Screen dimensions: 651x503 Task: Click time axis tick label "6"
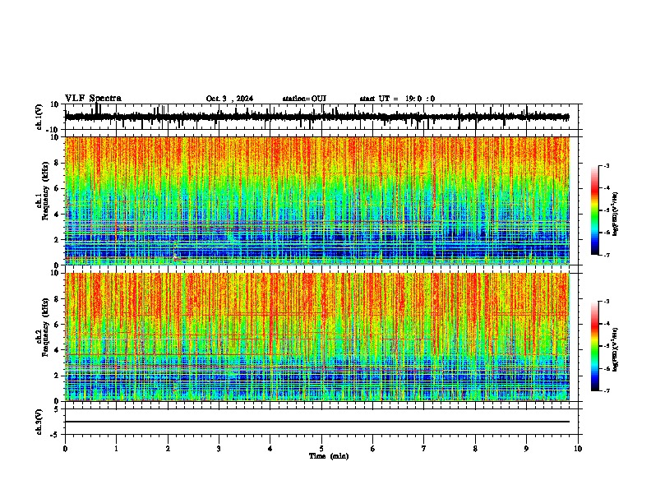pos(373,449)
